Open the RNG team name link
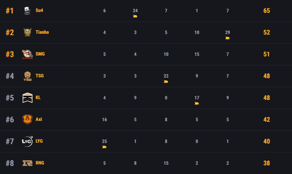This screenshot has height=174, width=292. (x=40, y=163)
